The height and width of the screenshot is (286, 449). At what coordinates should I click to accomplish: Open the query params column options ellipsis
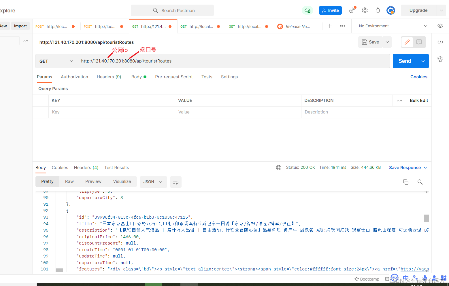pos(399,101)
